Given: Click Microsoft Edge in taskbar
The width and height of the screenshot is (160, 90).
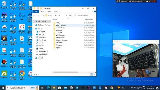Looking at the screenshot, I should pyautogui.click(x=48, y=88).
